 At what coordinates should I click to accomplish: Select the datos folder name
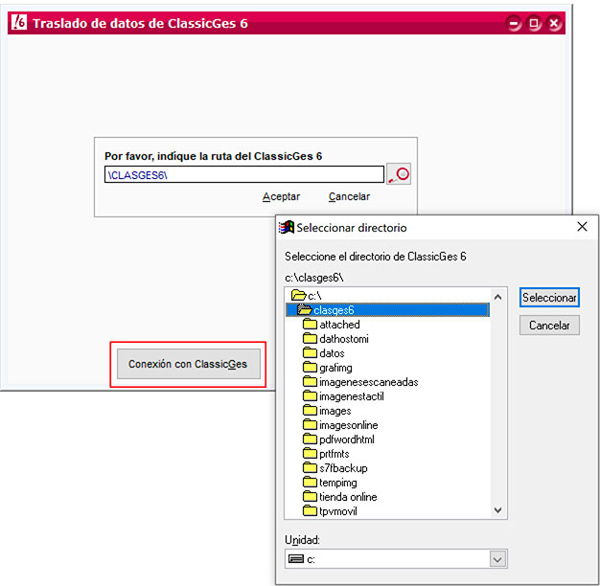(x=332, y=353)
